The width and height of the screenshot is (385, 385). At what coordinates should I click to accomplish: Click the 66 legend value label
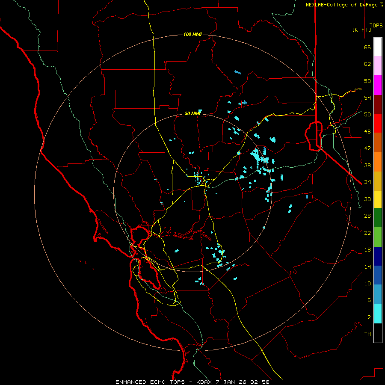pyautogui.click(x=367, y=47)
